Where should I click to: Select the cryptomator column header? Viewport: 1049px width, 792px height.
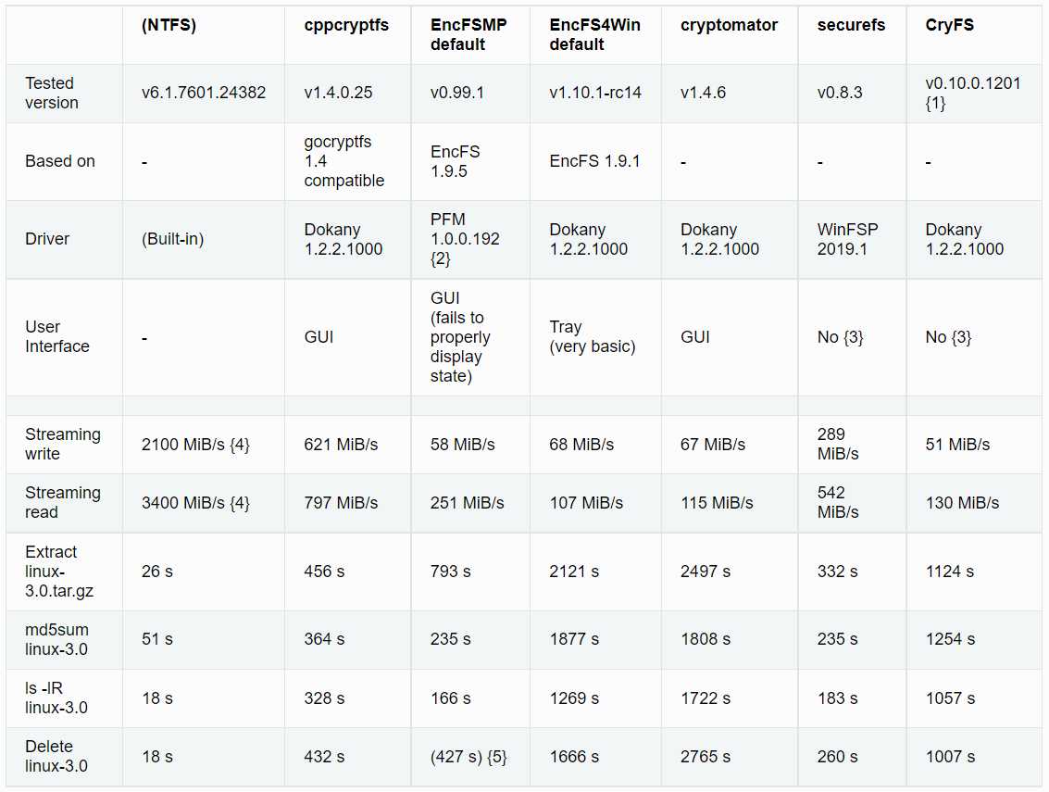727,25
